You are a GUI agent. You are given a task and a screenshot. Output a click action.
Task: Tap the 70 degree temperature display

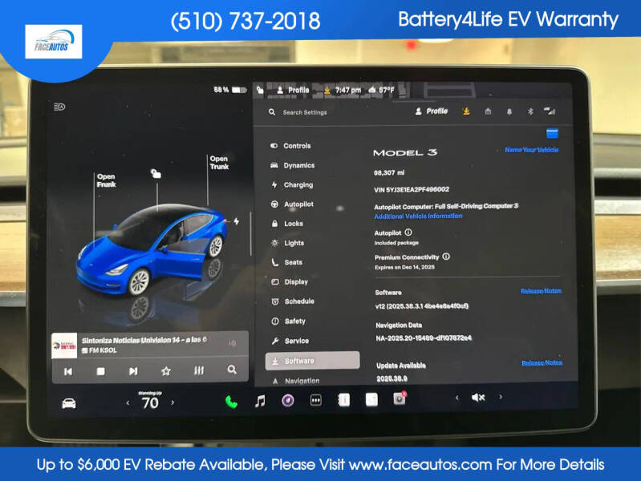click(150, 403)
